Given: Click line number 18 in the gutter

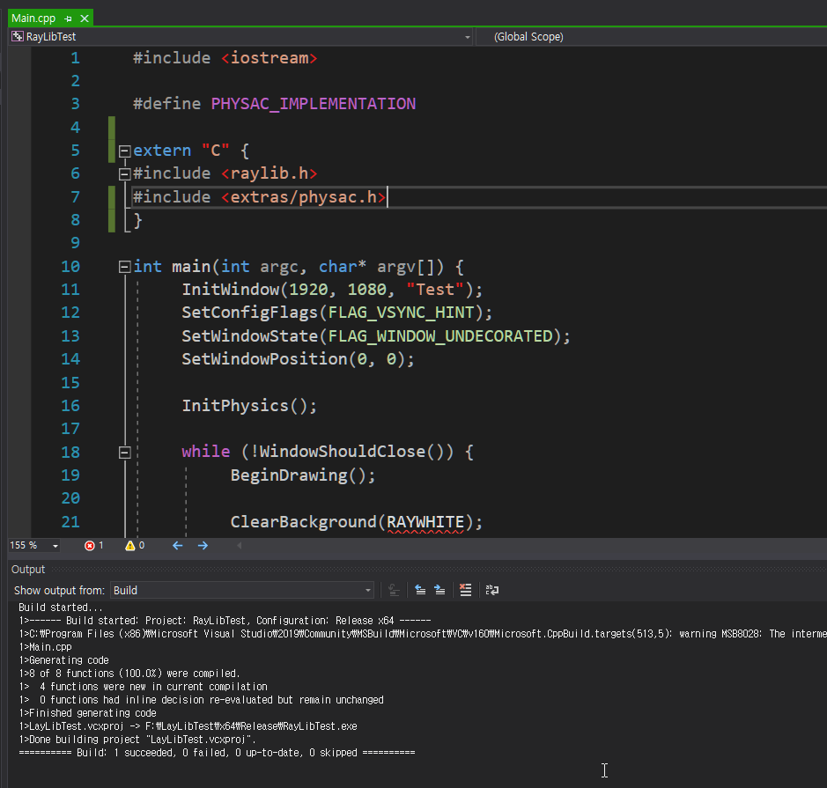Looking at the screenshot, I should pos(70,452).
